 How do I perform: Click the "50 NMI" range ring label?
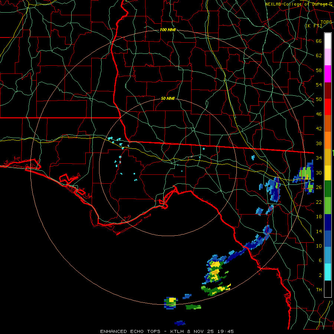[x=168, y=98]
